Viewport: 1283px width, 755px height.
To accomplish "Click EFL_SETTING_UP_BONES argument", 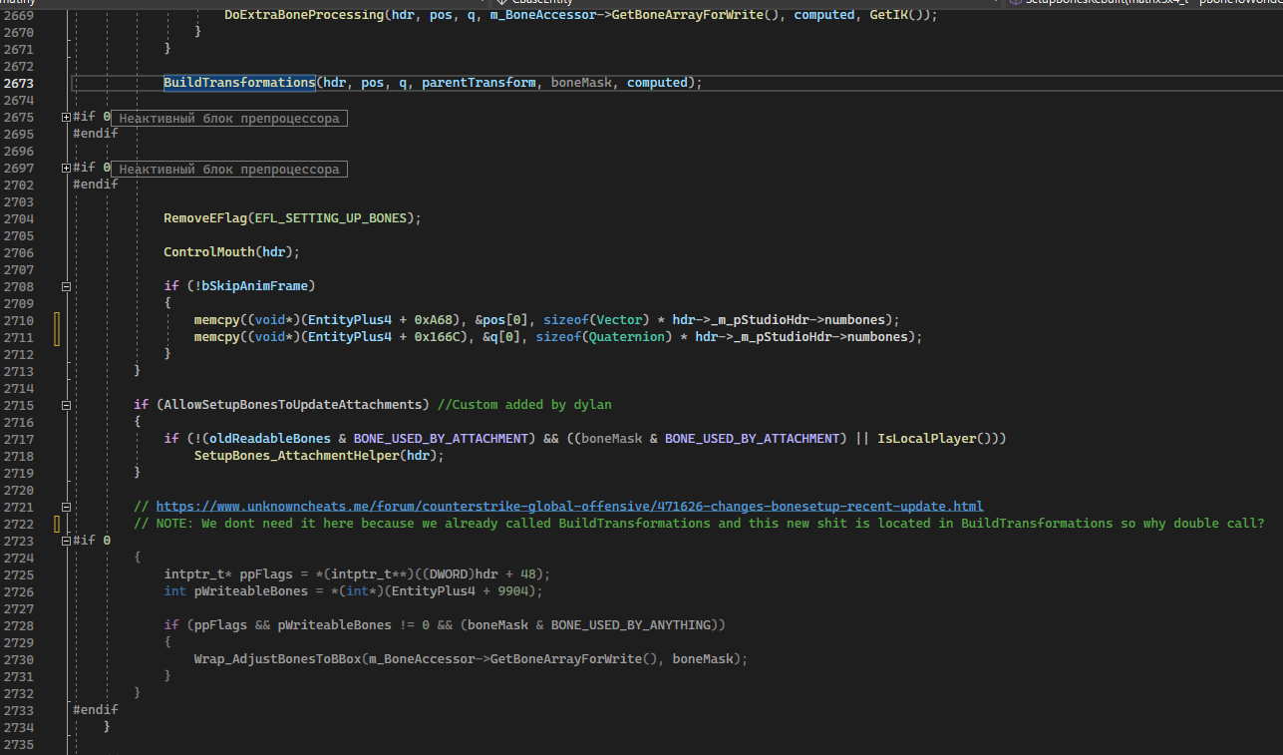I will click(331, 218).
